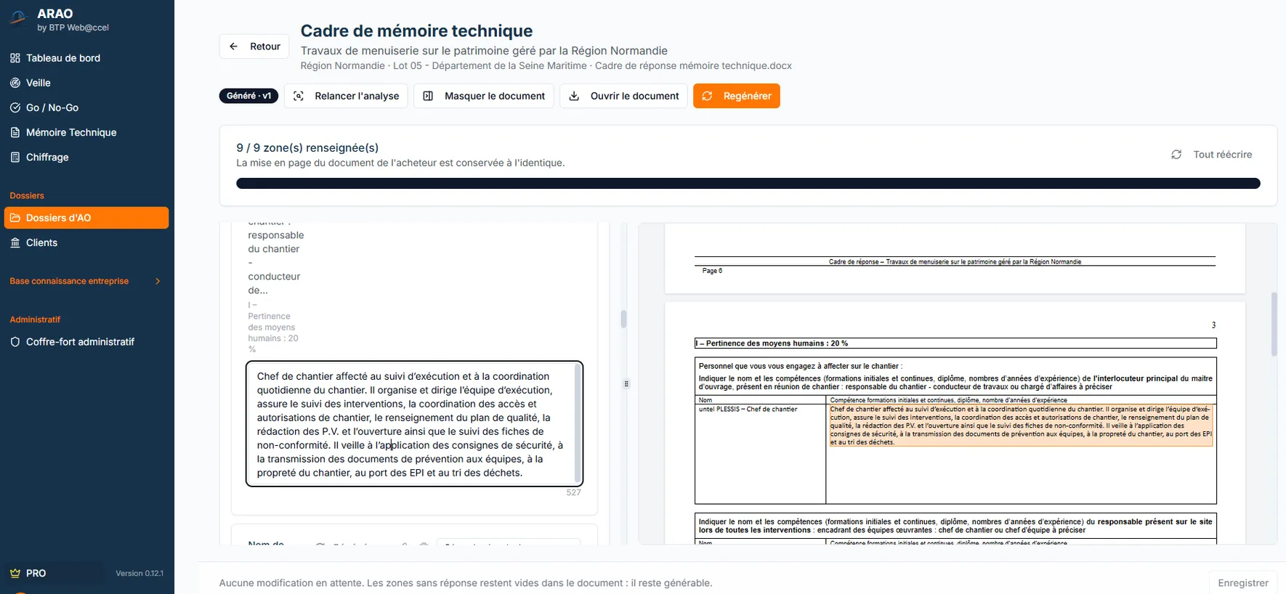The height and width of the screenshot is (594, 1286).
Task: Click the Enregistrer button
Action: pyautogui.click(x=1243, y=582)
